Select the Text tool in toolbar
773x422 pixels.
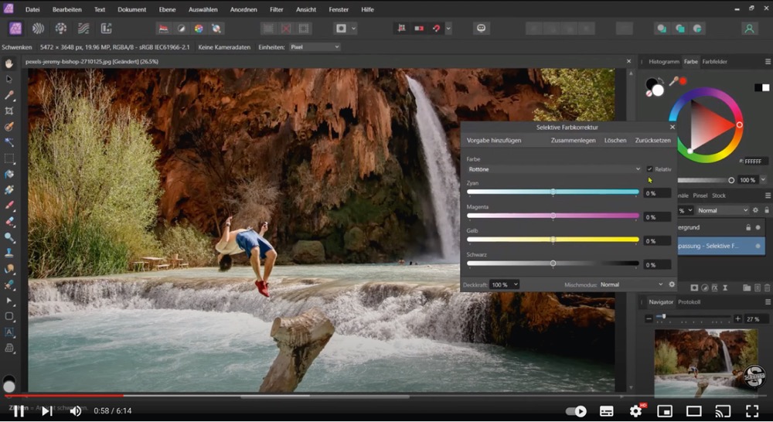9,332
